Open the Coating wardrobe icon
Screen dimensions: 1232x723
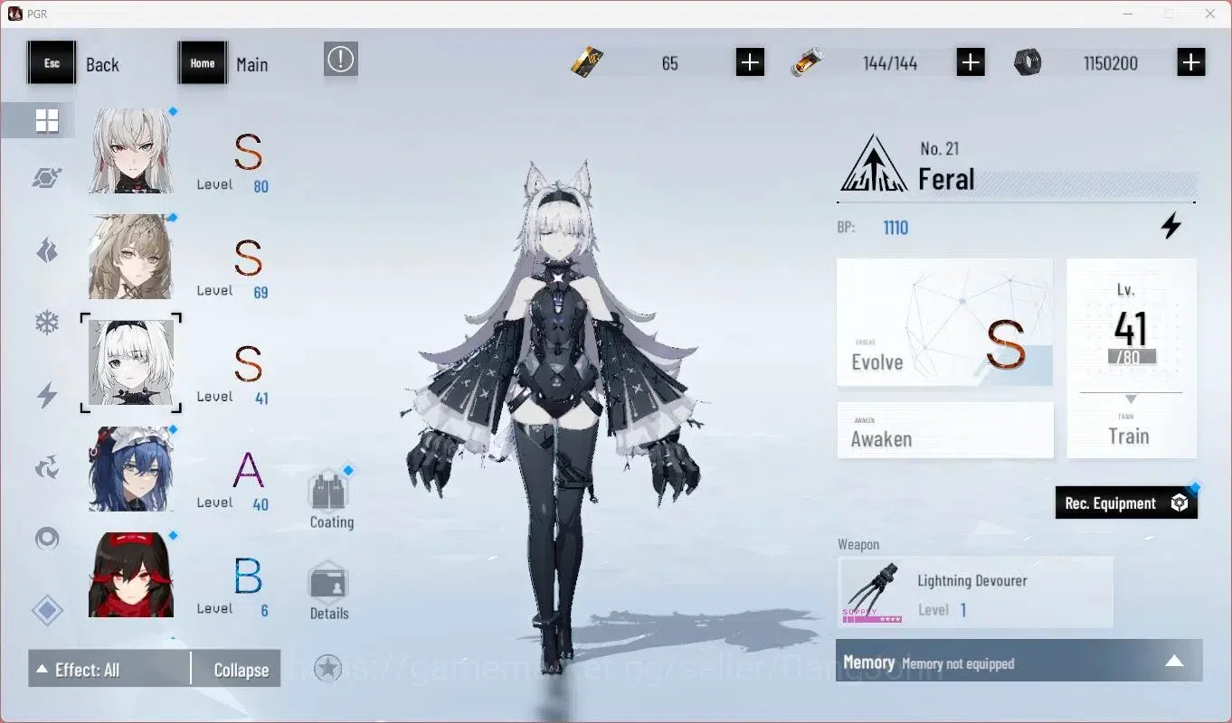(x=329, y=492)
